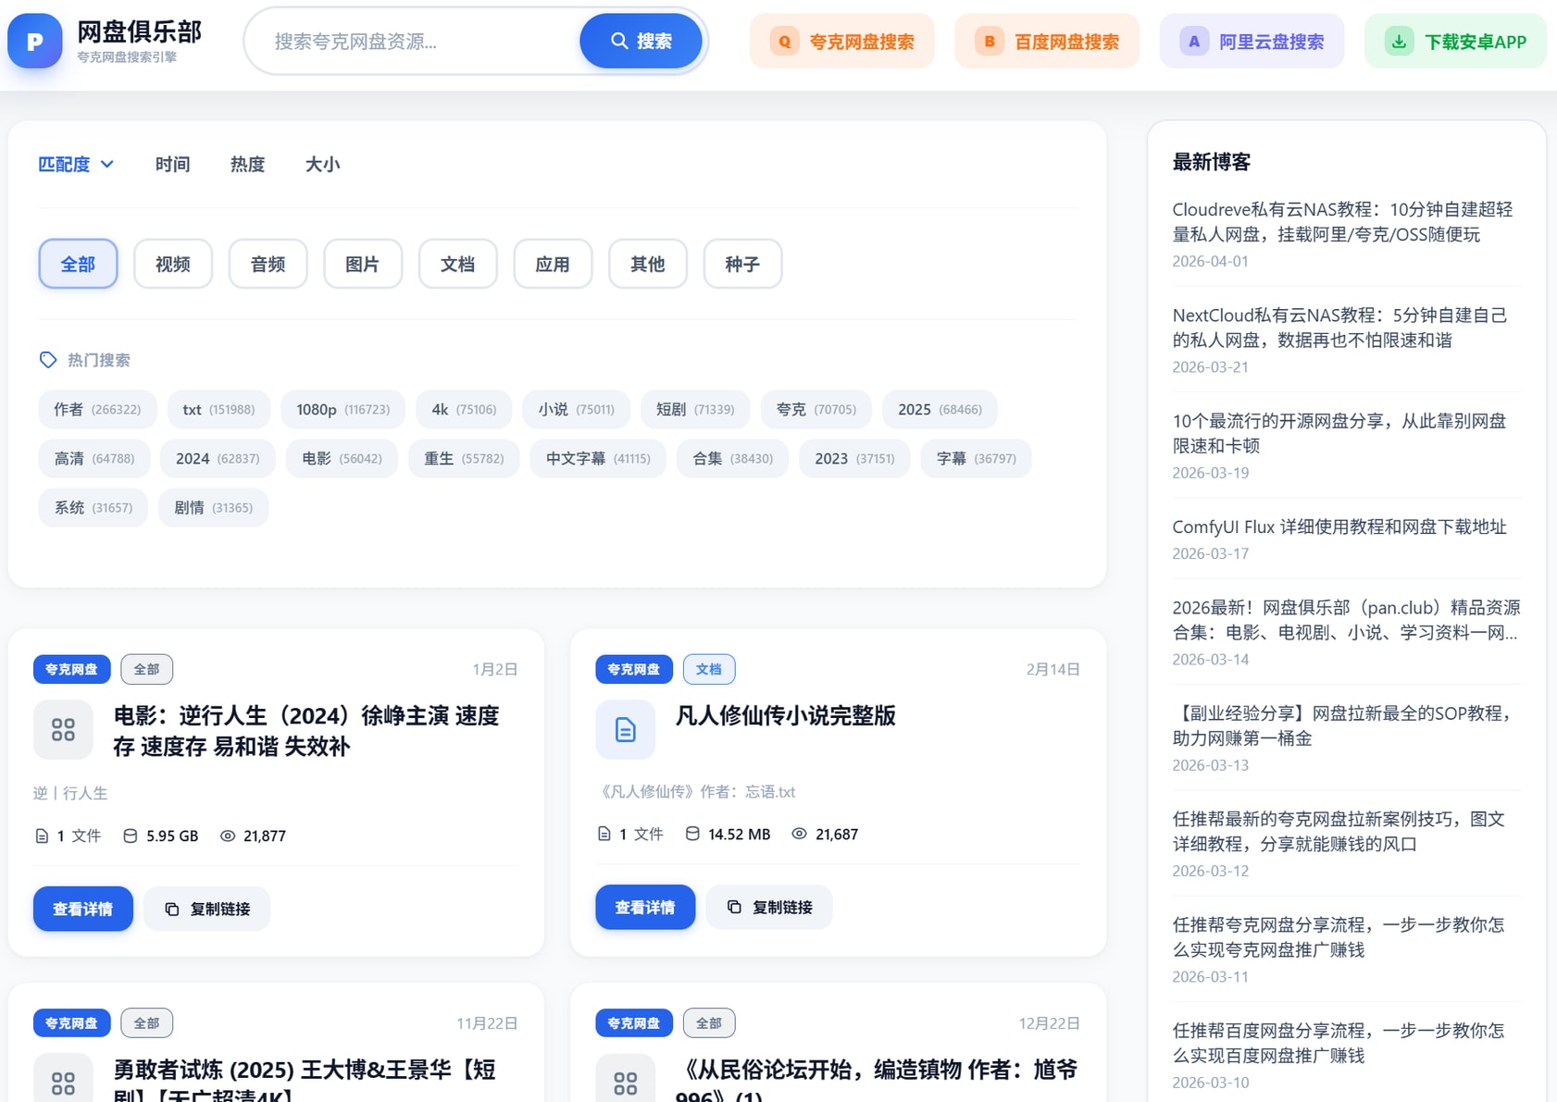Screen dimensions: 1557x1102
Task: Click the blue P logo icon
Action: point(34,42)
